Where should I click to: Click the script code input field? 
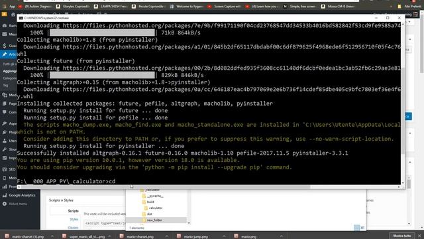tap(105, 223)
